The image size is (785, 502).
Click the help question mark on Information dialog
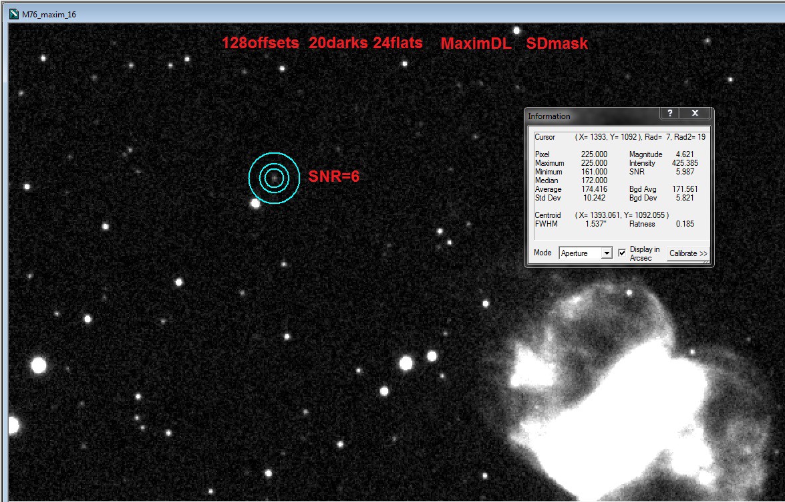pos(669,114)
